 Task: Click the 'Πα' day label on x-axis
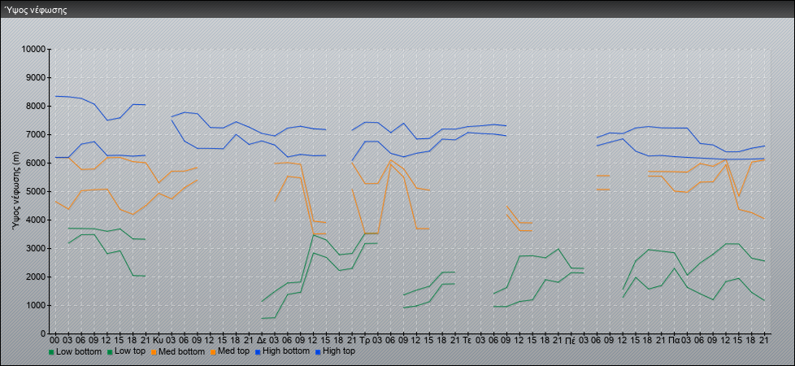(674, 340)
